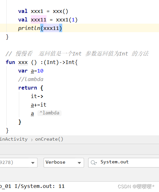This screenshot has width=159, height=192.
Task: Select the MainActivity breadcrumb item
Action: (14, 139)
